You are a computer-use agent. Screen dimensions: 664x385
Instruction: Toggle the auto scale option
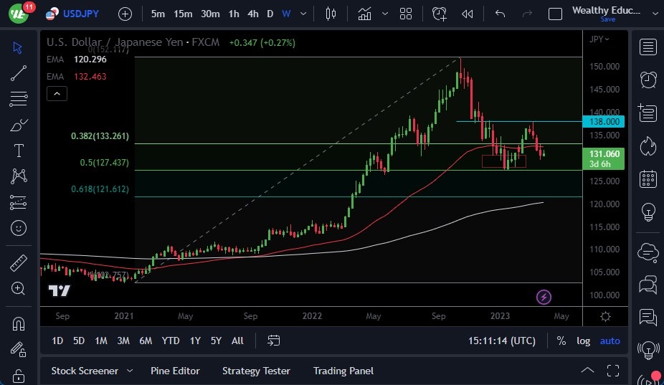coord(610,341)
